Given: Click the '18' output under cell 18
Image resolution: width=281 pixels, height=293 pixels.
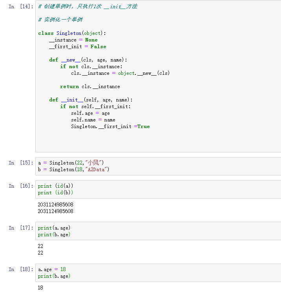Looking at the screenshot, I should 40,288.
